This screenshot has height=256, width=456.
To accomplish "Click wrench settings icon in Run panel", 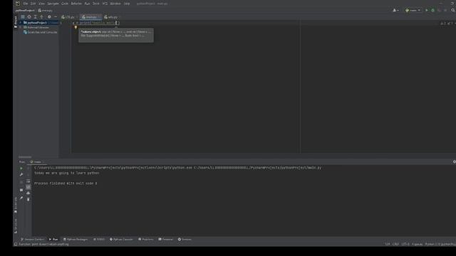I will [x=21, y=174].
